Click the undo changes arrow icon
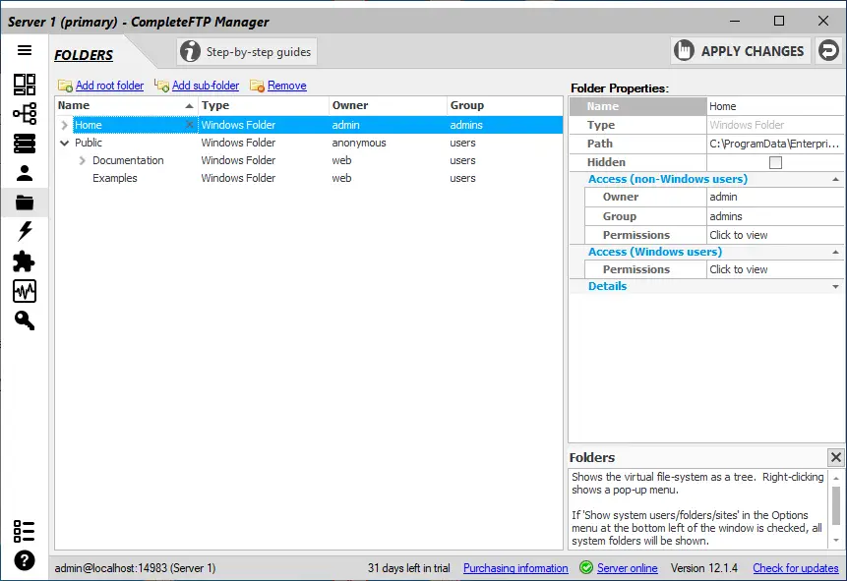The height and width of the screenshot is (581, 847). pos(828,51)
